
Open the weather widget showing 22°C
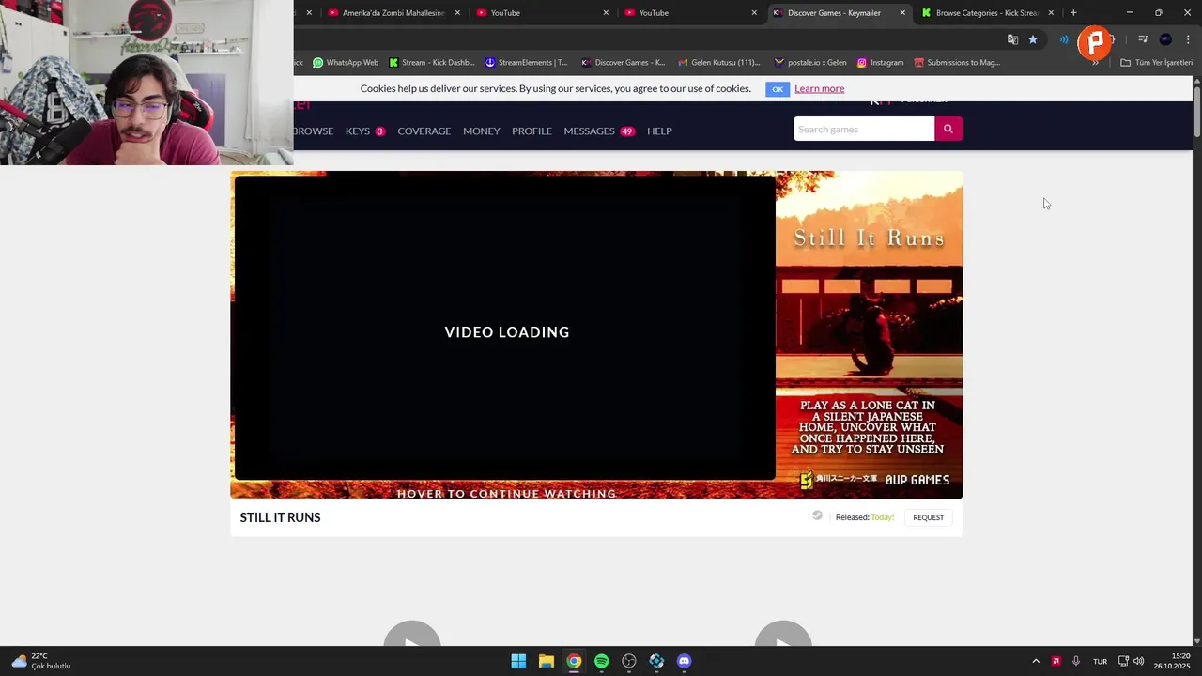click(42, 661)
